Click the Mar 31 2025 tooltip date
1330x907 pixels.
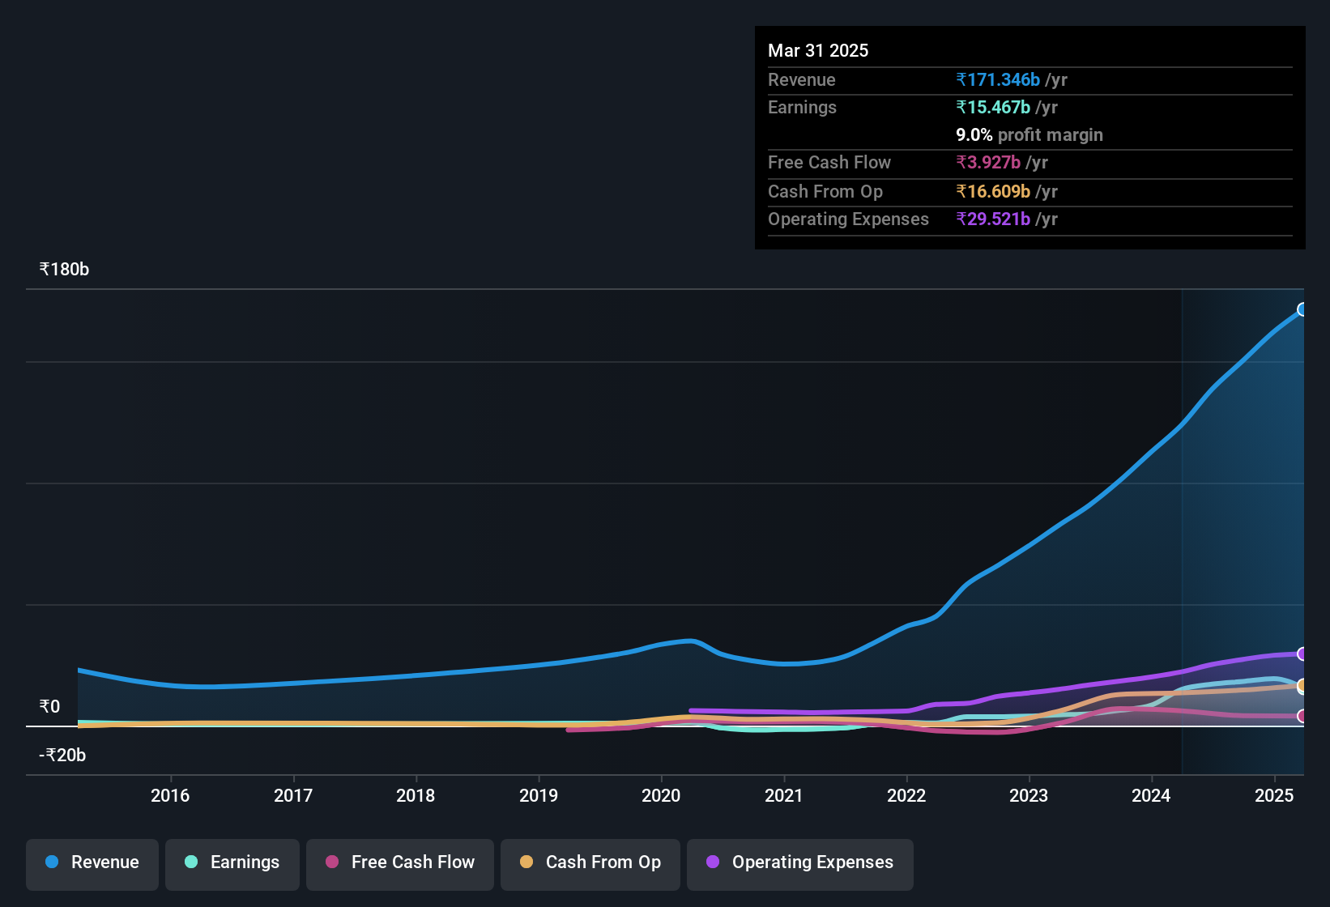[818, 50]
